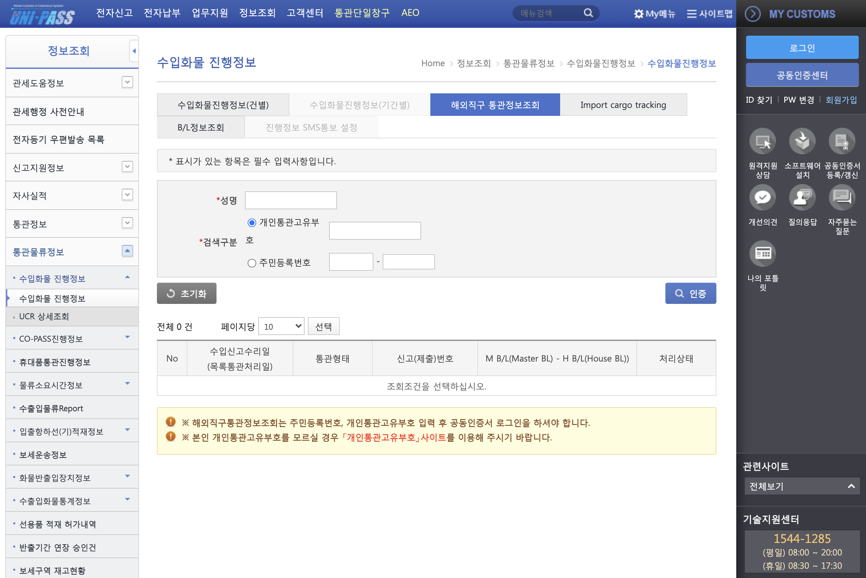Expand the 관세도움정보 sidebar section
Image resolution: width=866 pixels, height=578 pixels.
127,82
